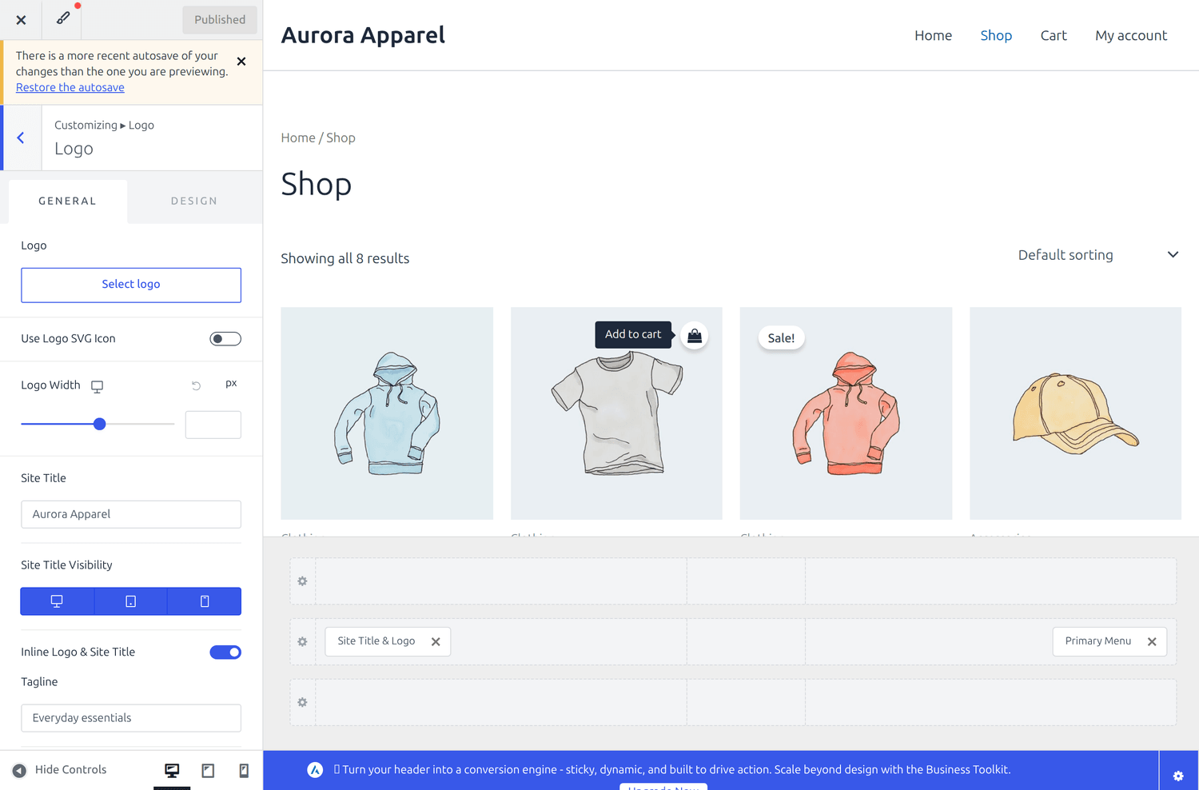This screenshot has height=790, width=1199.
Task: Switch preview to tablet device
Action: (208, 770)
